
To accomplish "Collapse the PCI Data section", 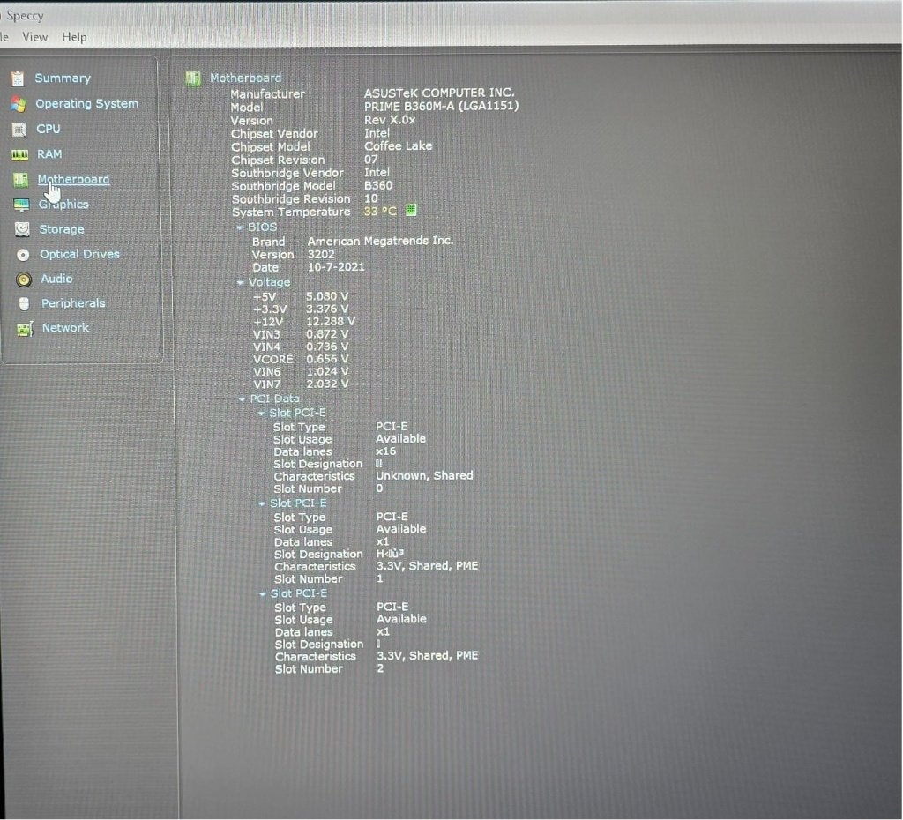I will tap(242, 399).
